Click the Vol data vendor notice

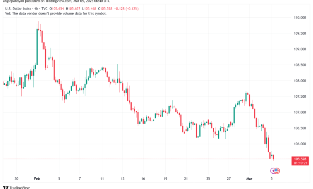point(56,13)
